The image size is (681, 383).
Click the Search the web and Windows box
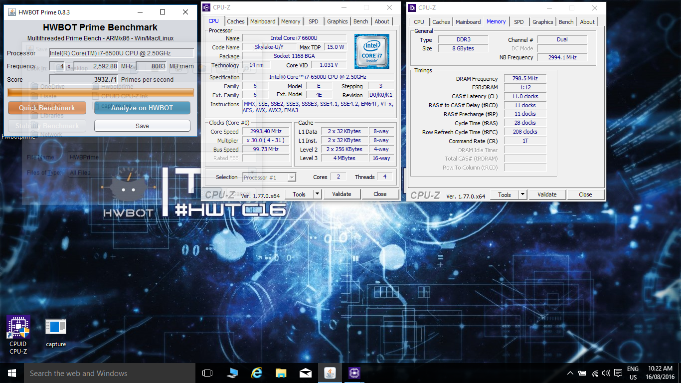click(x=109, y=373)
